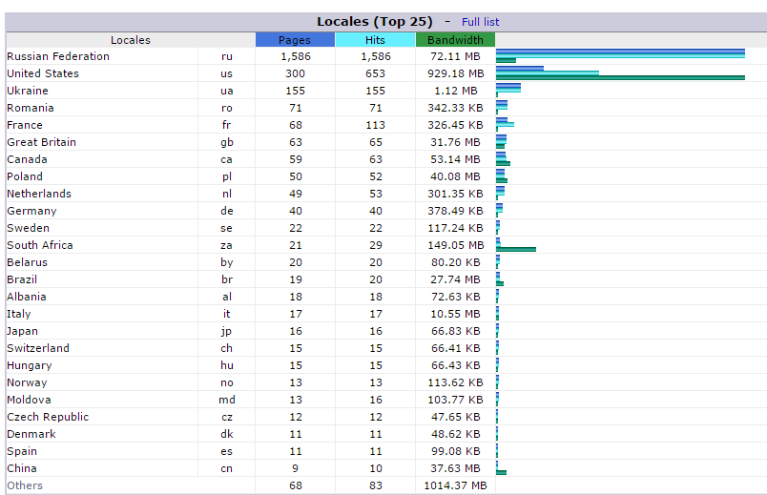Select the China country label
This screenshot has width=767, height=495.
point(22,468)
